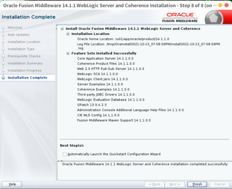Image resolution: width=232 pixels, height=189 pixels.
Task: Select the Auto Updates step
Action: [x=18, y=34]
